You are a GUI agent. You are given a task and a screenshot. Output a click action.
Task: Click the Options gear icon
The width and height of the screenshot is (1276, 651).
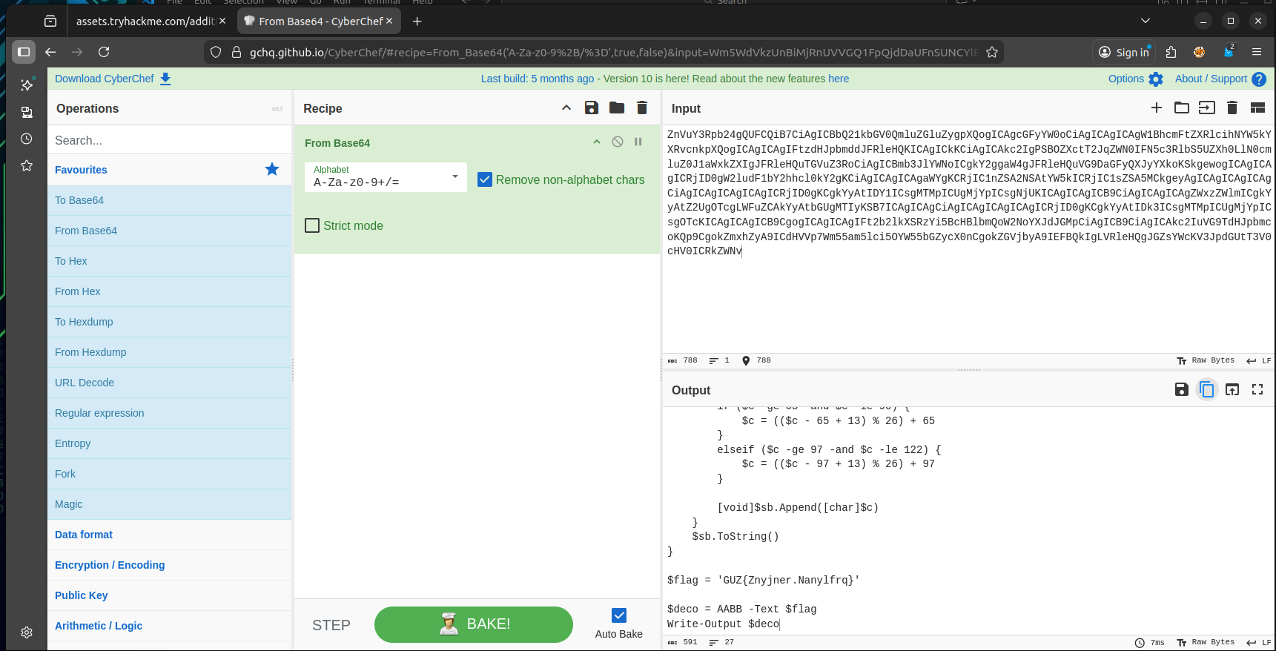coord(1156,79)
